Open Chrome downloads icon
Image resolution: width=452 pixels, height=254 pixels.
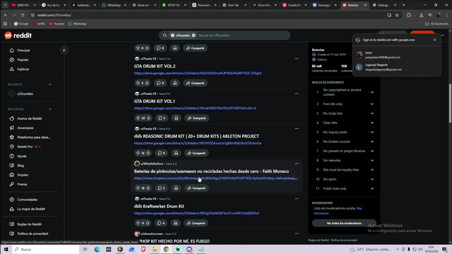[421, 15]
